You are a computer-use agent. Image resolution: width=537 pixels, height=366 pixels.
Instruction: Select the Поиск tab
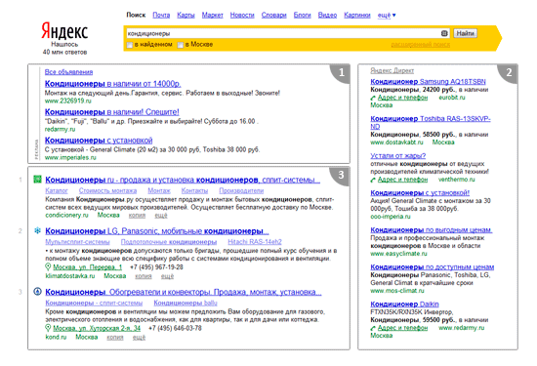[x=136, y=15]
